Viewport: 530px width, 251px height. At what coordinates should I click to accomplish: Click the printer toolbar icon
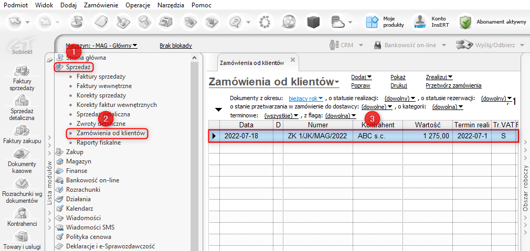tap(166, 22)
